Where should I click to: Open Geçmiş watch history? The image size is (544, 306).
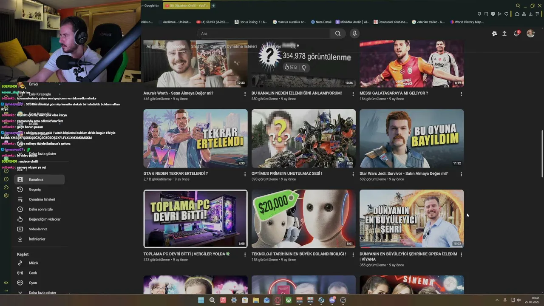[x=40, y=190]
